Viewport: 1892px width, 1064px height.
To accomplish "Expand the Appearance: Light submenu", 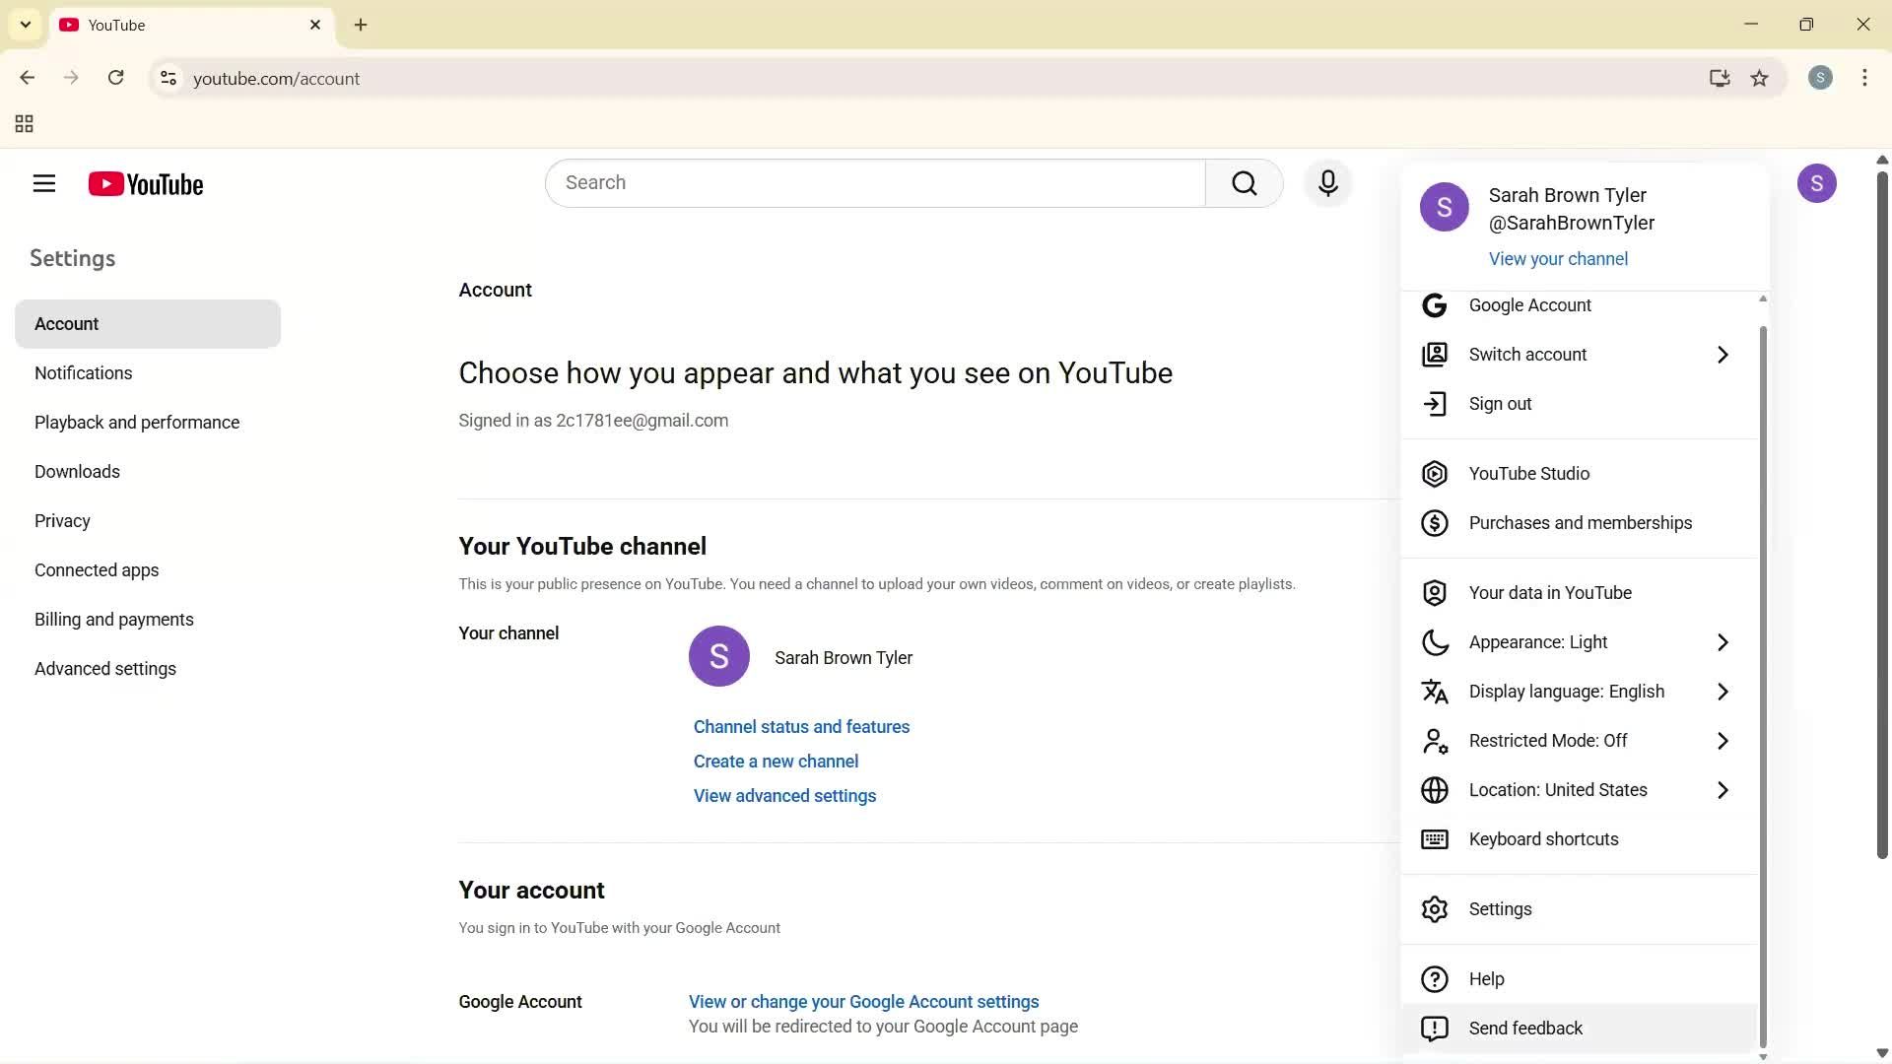I will (1537, 641).
